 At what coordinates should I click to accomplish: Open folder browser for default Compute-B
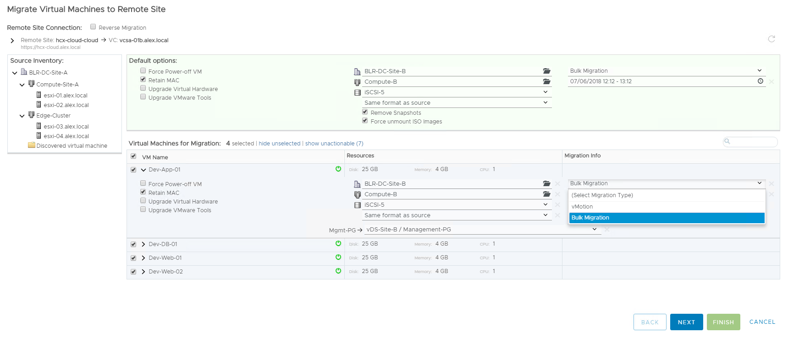tap(546, 82)
